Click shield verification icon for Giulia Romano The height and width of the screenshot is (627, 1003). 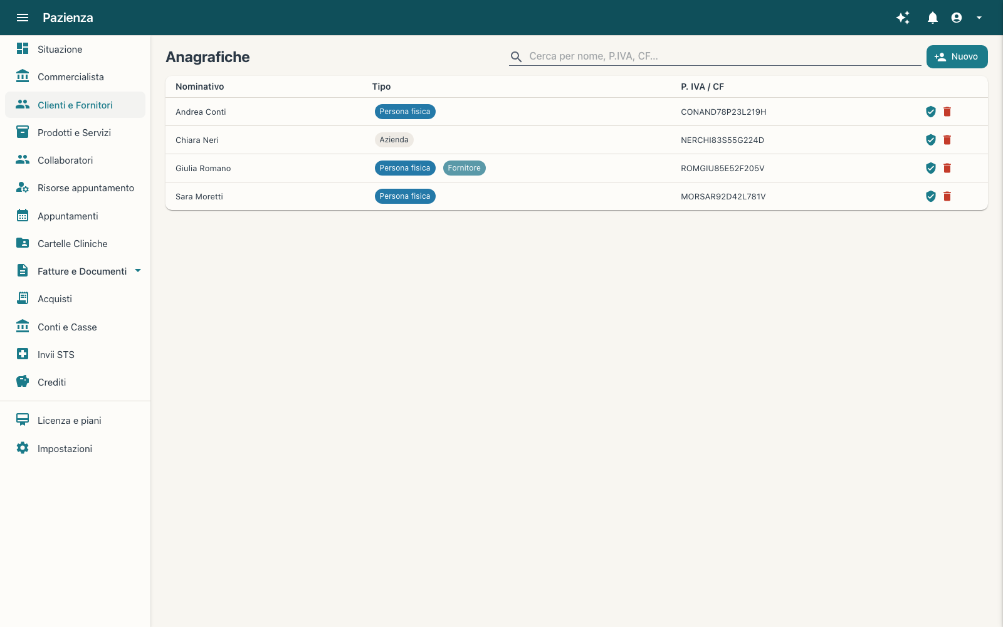tap(931, 168)
